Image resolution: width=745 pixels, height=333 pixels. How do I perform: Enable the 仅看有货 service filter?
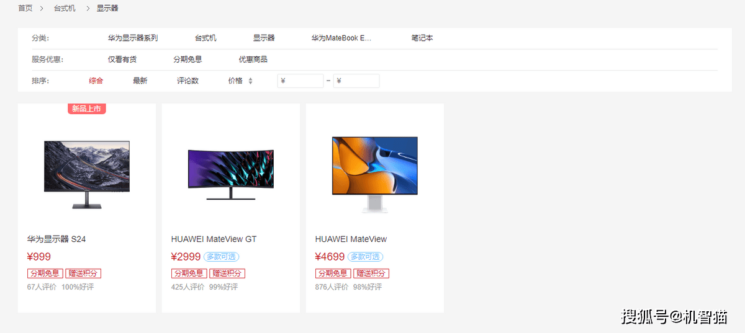[x=122, y=60]
